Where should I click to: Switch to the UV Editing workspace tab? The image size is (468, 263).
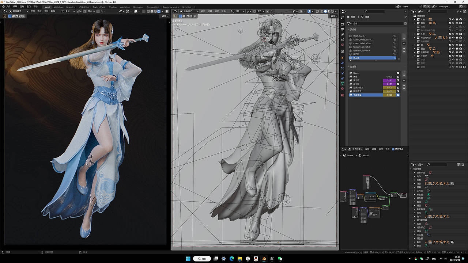click(x=84, y=7)
